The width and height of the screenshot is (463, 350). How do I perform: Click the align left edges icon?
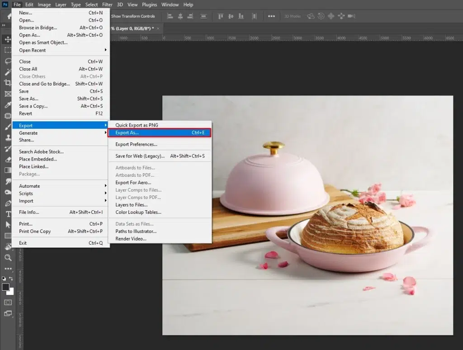pos(170,16)
